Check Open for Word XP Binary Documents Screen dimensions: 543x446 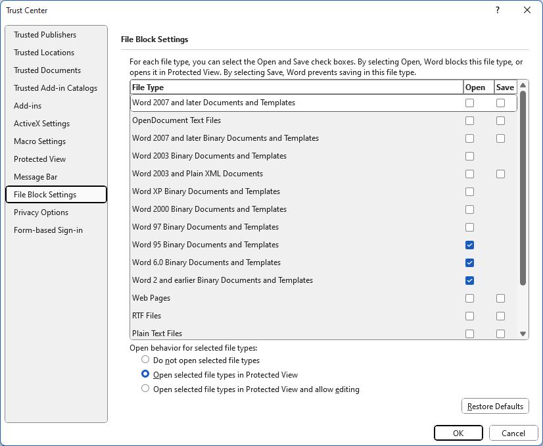pyautogui.click(x=469, y=191)
